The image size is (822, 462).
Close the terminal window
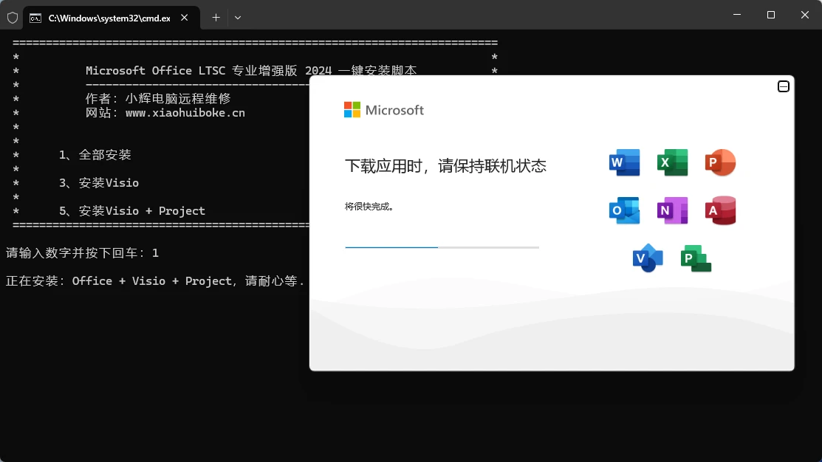(x=805, y=15)
